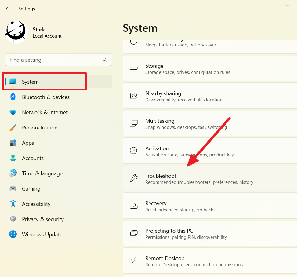Click the Troubleshoot wrench icon
Image resolution: width=297 pixels, height=277 pixels.
click(134, 178)
